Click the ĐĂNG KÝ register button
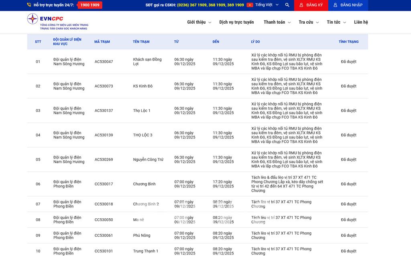411x256 pixels. click(311, 5)
